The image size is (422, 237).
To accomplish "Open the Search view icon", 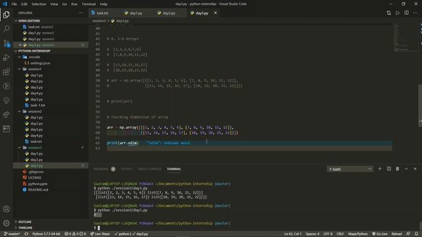I will (6, 28).
